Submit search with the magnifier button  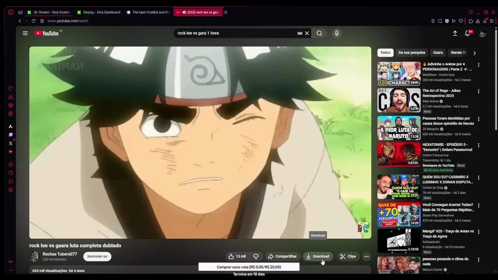(x=319, y=33)
